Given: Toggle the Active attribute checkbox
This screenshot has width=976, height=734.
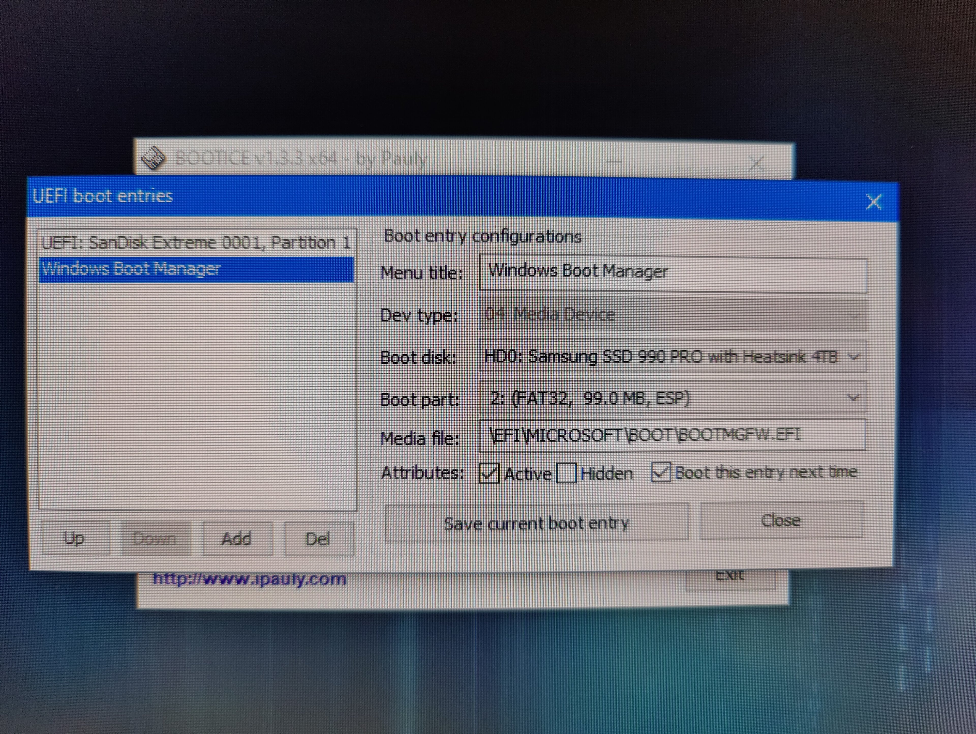Looking at the screenshot, I should click(x=489, y=474).
